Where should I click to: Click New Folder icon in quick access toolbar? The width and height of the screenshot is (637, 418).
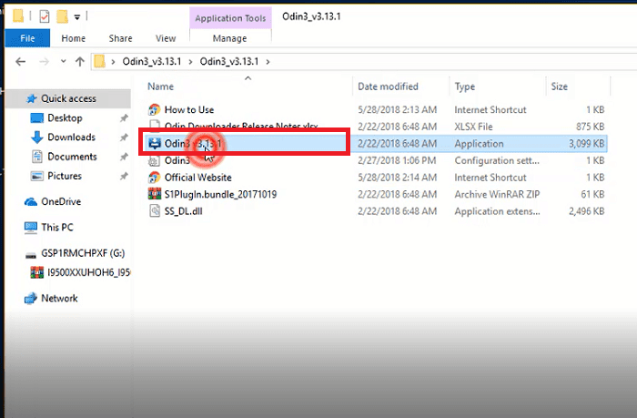(62, 16)
